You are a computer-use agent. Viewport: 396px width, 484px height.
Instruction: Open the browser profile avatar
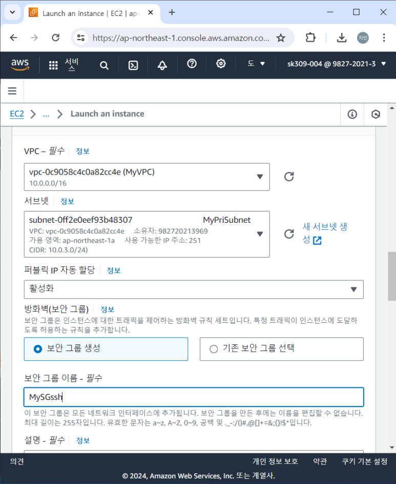pos(363,37)
